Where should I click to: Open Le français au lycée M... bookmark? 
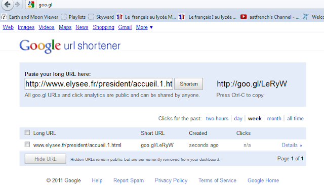point(146,17)
